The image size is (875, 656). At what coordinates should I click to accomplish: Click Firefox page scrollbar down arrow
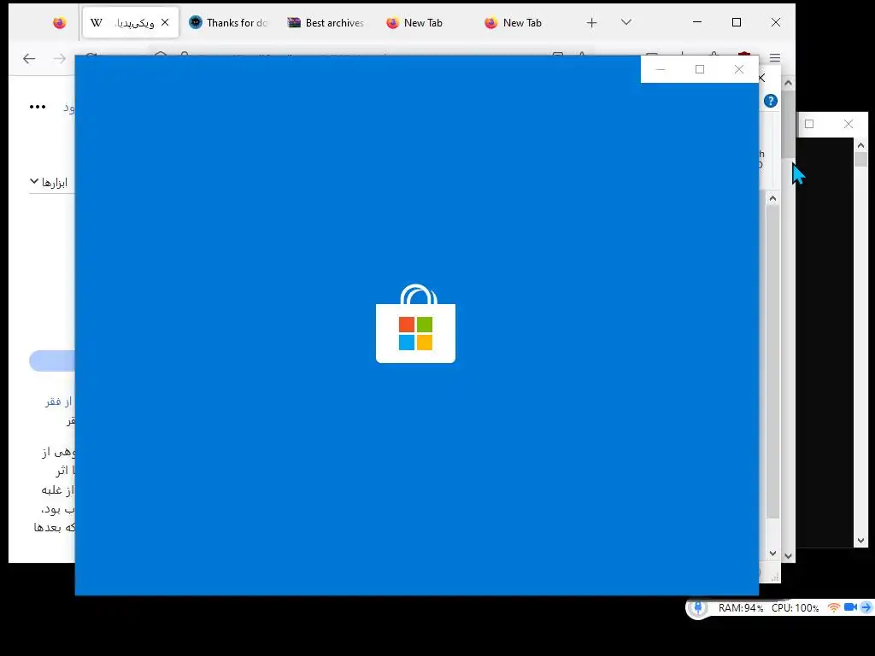click(x=788, y=555)
